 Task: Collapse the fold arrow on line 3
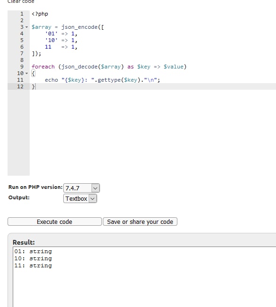27,27
